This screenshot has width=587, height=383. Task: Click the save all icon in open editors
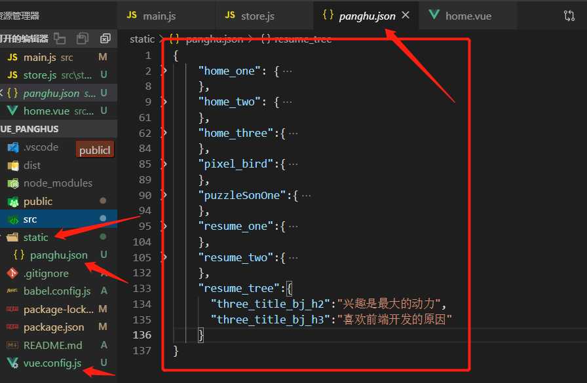tap(83, 38)
